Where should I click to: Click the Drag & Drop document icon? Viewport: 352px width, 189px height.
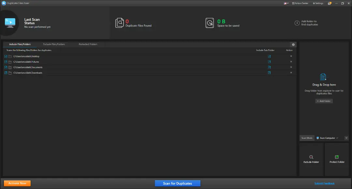coord(323,77)
